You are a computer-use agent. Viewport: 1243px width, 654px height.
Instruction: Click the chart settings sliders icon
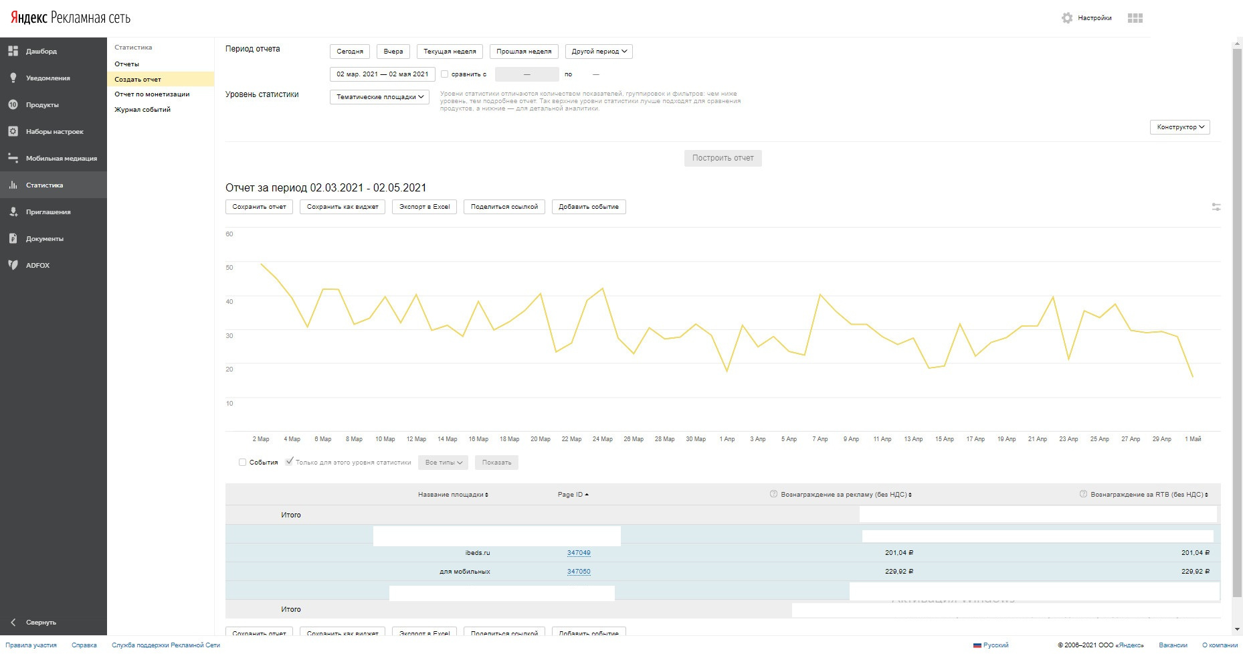(1216, 207)
